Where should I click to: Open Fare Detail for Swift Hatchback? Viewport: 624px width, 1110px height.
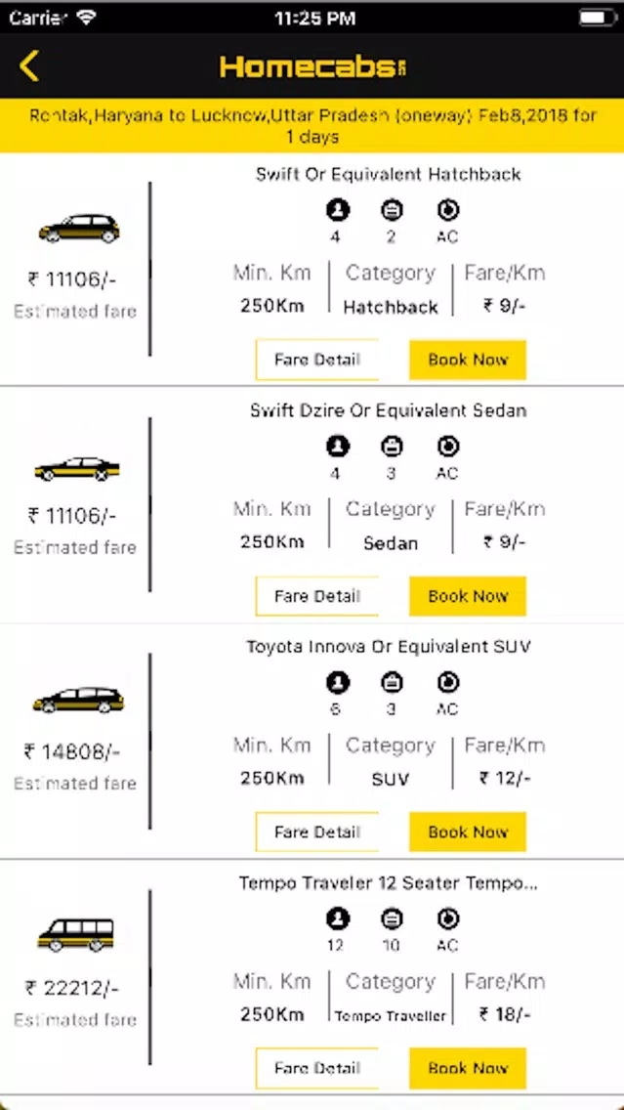coord(317,360)
